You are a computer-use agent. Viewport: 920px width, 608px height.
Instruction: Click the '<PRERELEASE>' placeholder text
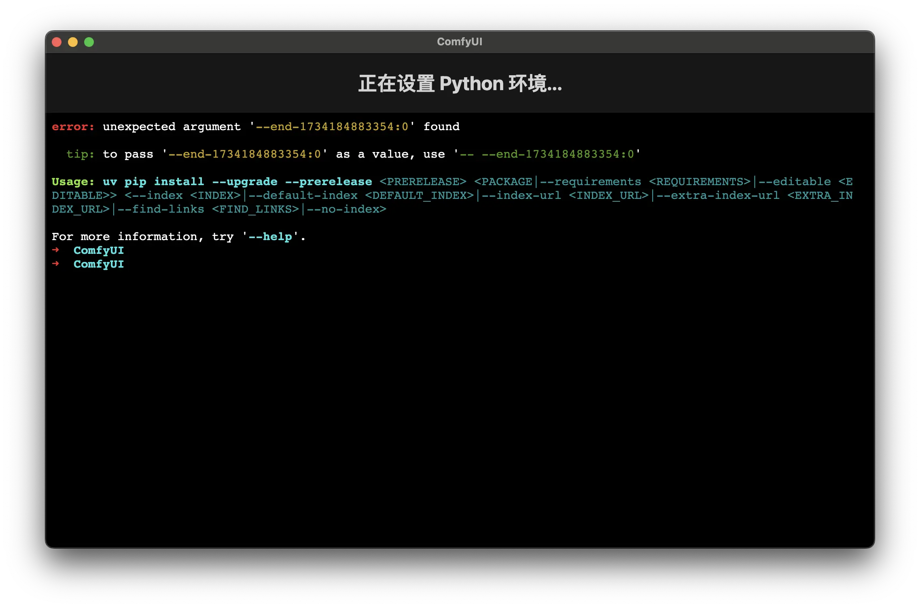(423, 182)
